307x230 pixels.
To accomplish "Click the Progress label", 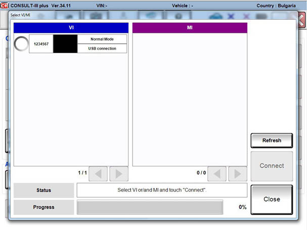I will 44,207.
